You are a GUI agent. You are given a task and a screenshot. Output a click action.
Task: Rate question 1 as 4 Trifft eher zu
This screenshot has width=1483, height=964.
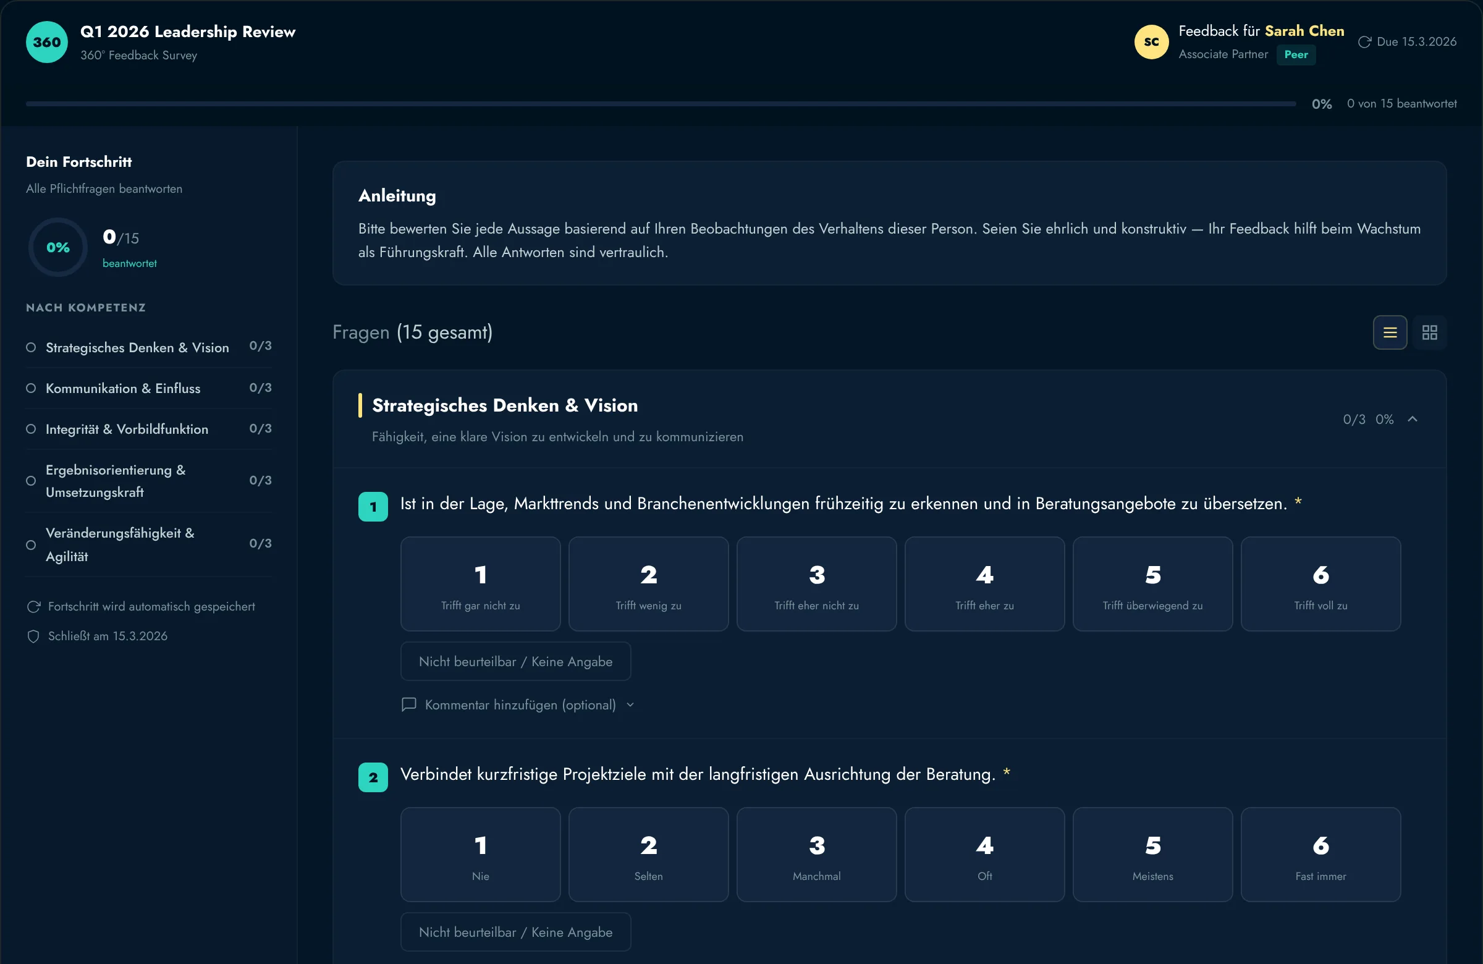tap(984, 584)
